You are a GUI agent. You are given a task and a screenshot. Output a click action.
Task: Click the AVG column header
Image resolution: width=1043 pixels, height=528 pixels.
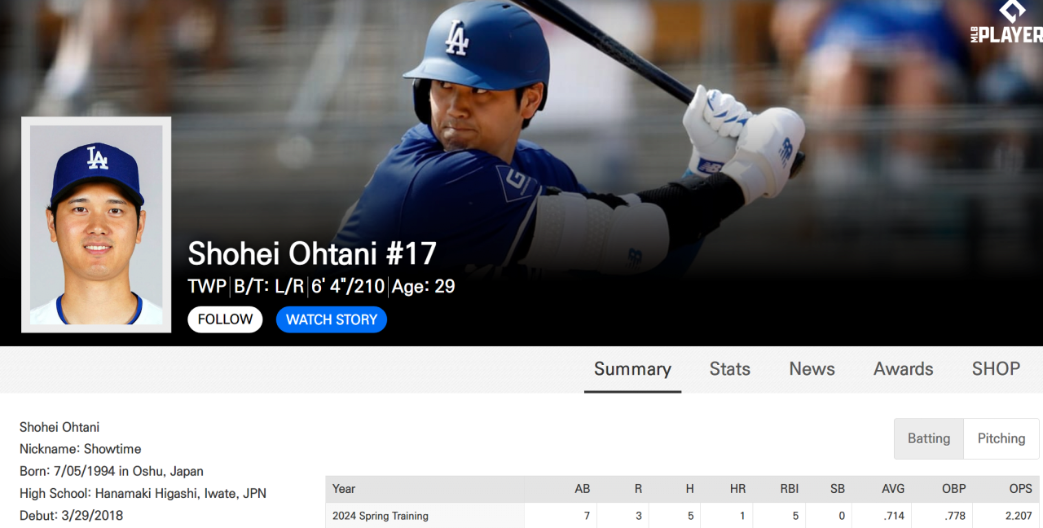[x=893, y=489]
